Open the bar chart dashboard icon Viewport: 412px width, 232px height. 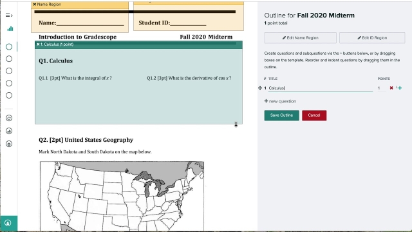10,28
